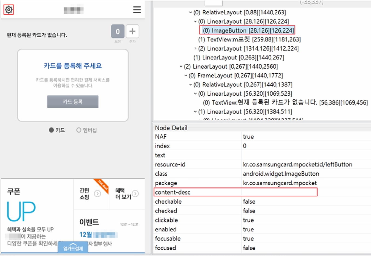
Task: Tap the 엠카드결제 pull-up tab
Action: coord(73,247)
